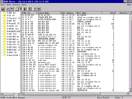This screenshot has height=99, width=132.
Task: Open the Table menu
Action: (x=24, y=5)
